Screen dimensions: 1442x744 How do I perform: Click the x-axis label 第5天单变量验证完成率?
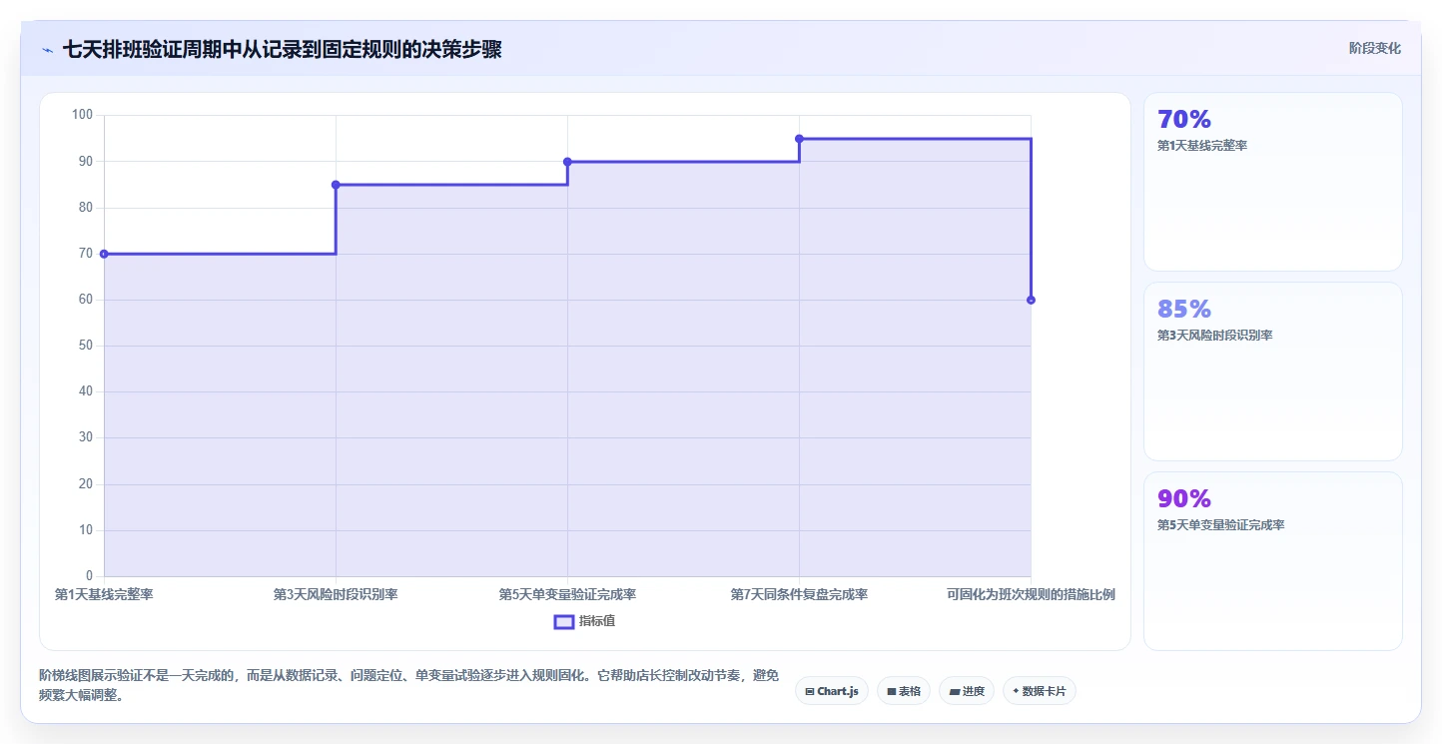coord(567,594)
